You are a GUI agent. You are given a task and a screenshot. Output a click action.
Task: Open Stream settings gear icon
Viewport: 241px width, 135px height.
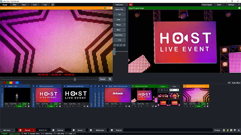coord(74,130)
